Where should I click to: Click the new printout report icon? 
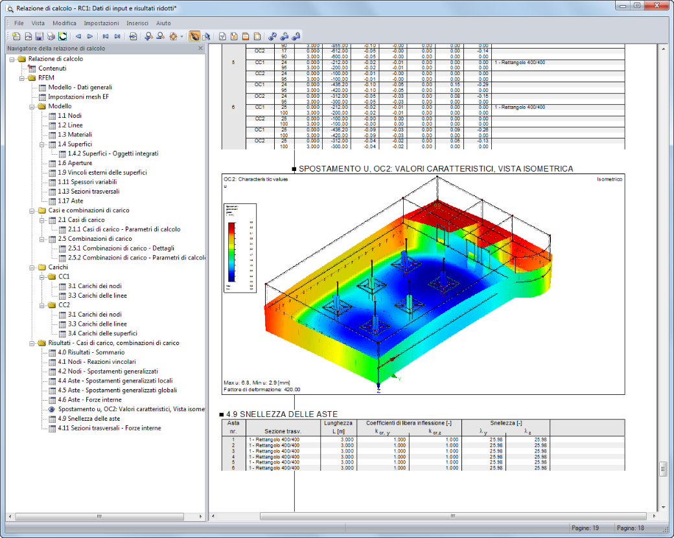click(x=16, y=36)
